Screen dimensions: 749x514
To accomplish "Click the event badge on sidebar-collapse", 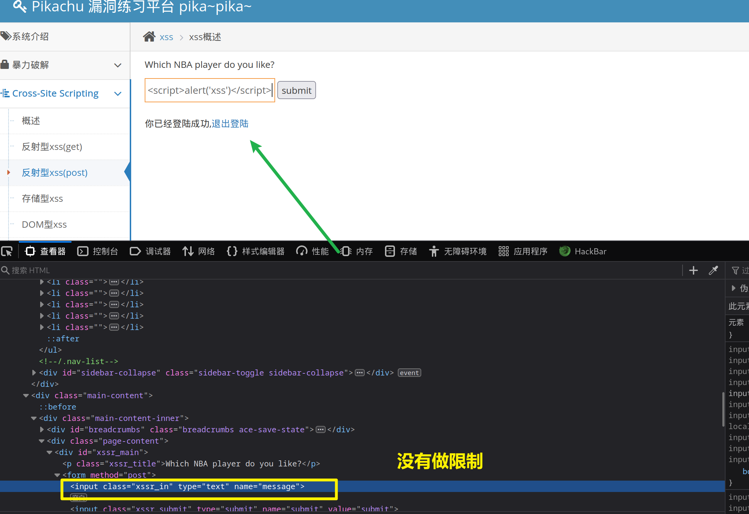I will pyautogui.click(x=409, y=373).
